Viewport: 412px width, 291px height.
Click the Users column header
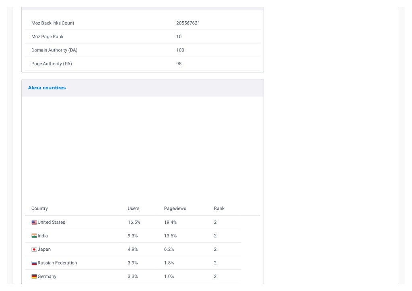134,208
